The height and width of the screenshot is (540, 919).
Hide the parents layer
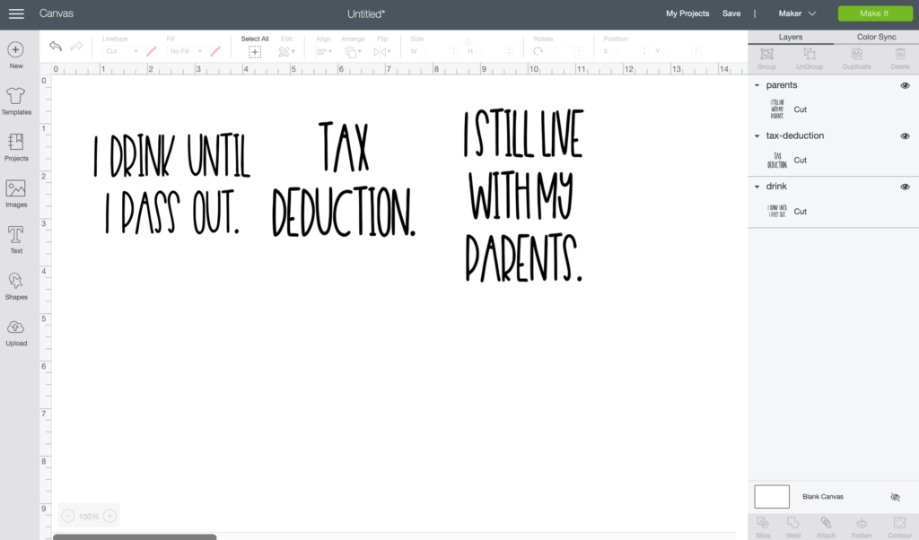(x=905, y=85)
